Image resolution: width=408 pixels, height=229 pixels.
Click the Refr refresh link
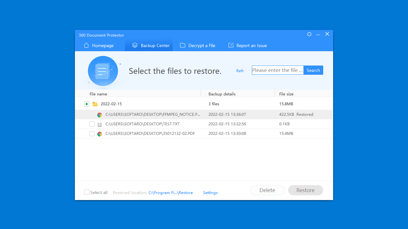tap(240, 71)
